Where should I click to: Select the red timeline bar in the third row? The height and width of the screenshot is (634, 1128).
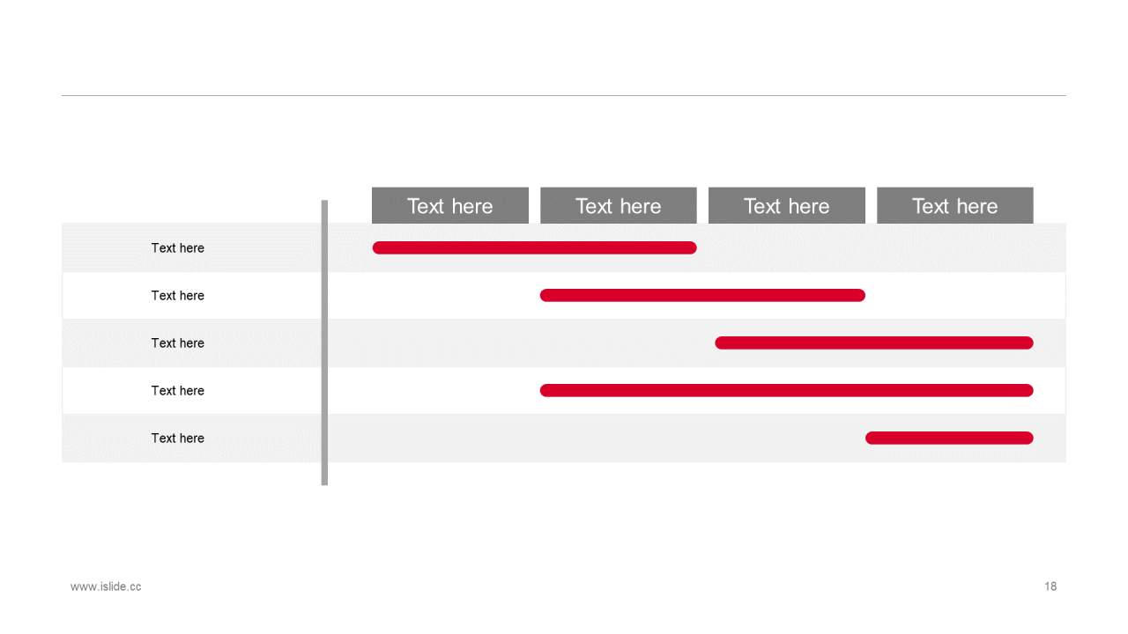[x=874, y=343]
